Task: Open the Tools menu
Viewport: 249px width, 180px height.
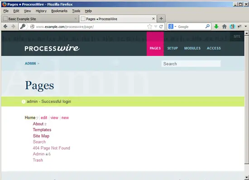Action: 76,11
